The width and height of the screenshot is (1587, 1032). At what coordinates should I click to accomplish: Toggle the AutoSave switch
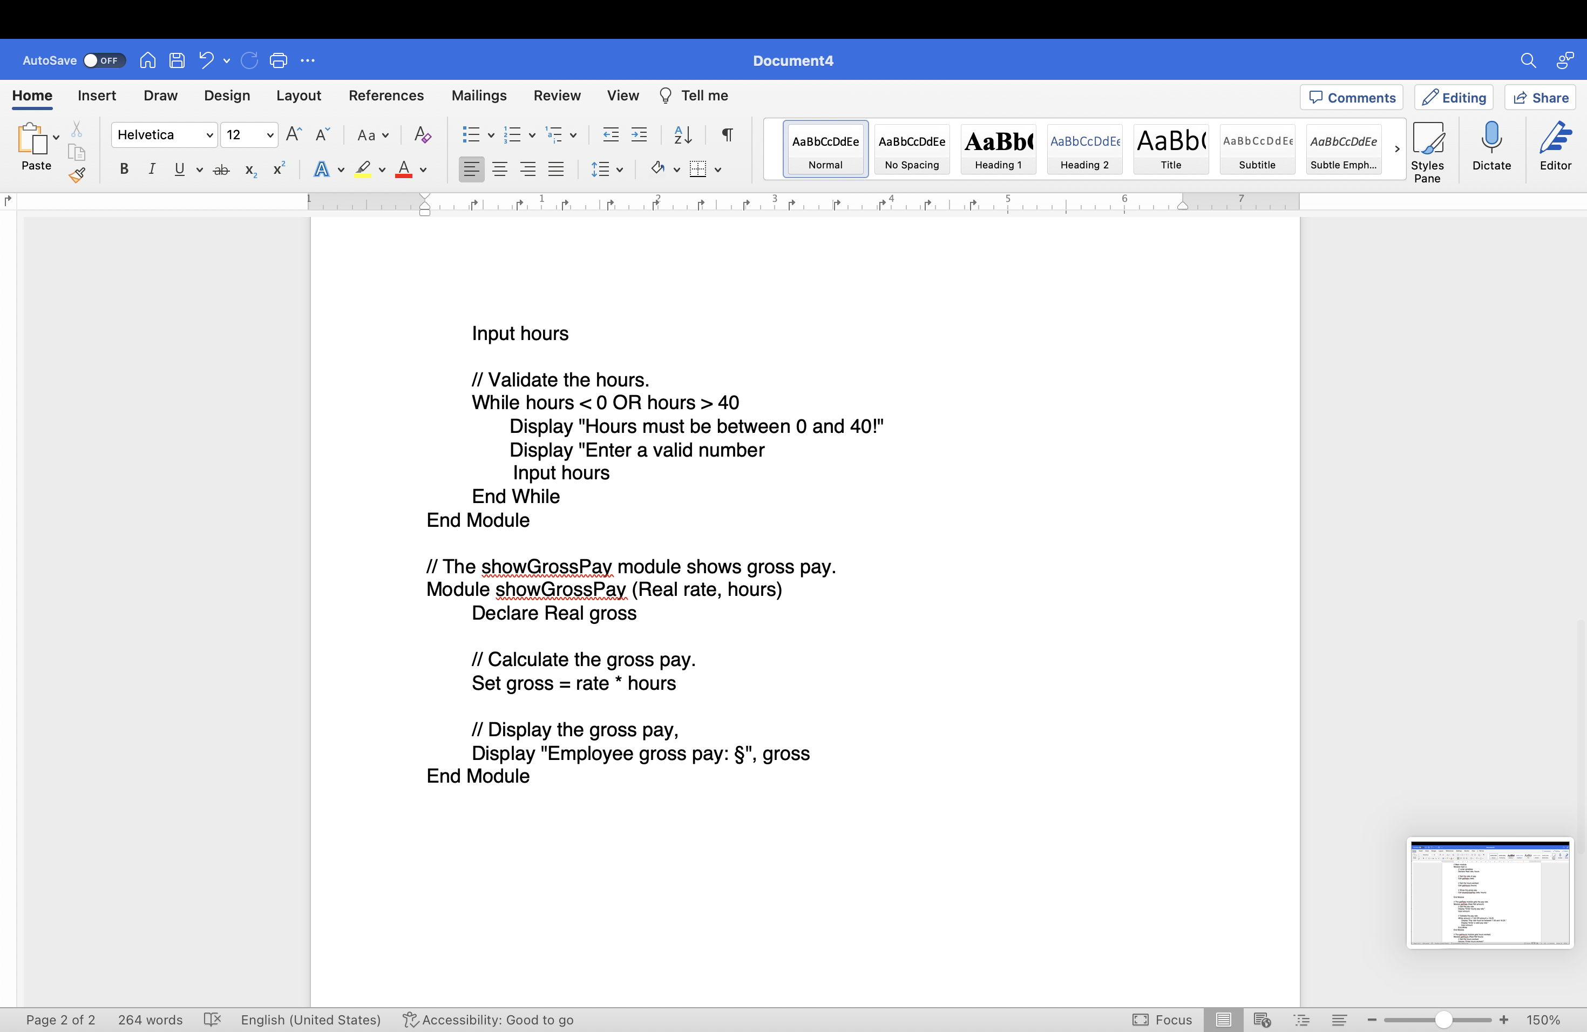point(104,60)
